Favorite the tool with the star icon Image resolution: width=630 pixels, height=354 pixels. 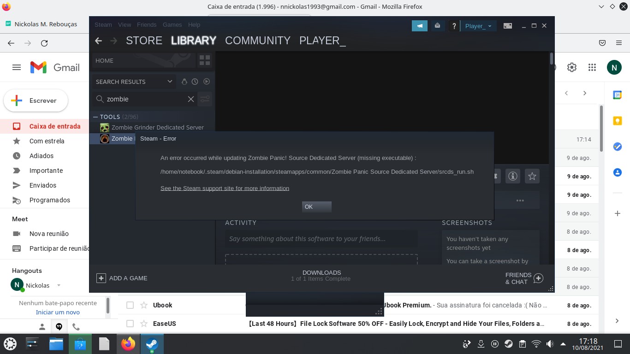532,176
